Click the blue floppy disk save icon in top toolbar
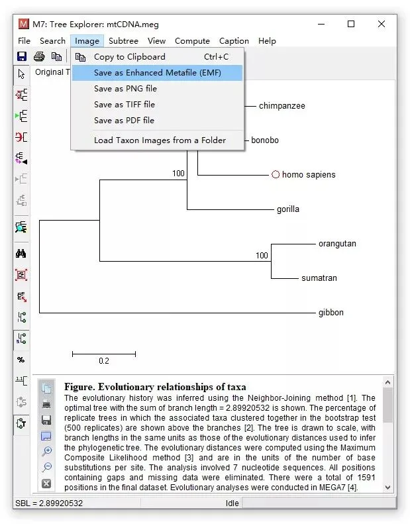 (22, 56)
